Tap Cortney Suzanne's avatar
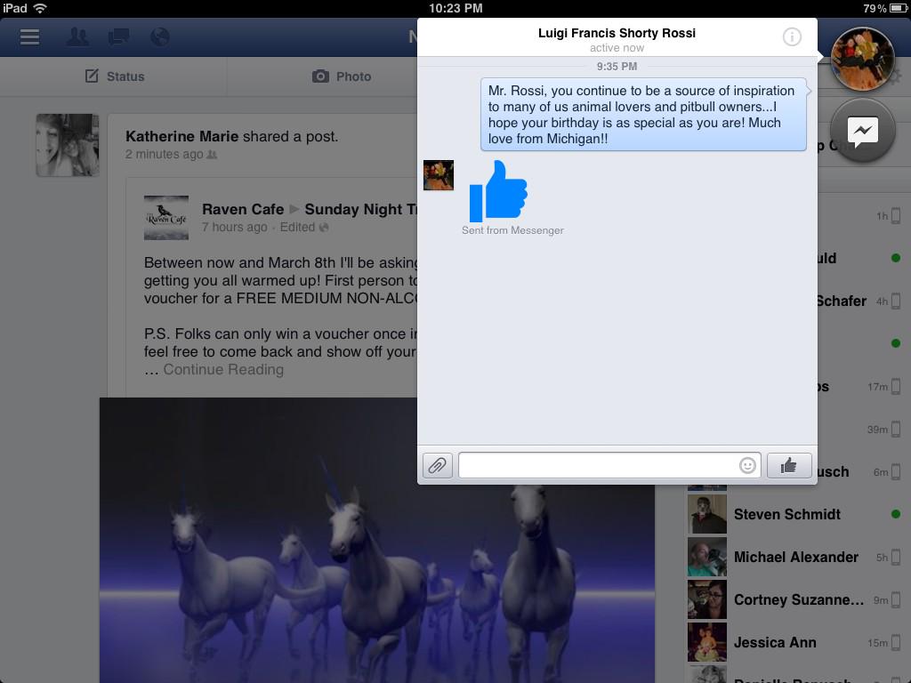 click(707, 599)
